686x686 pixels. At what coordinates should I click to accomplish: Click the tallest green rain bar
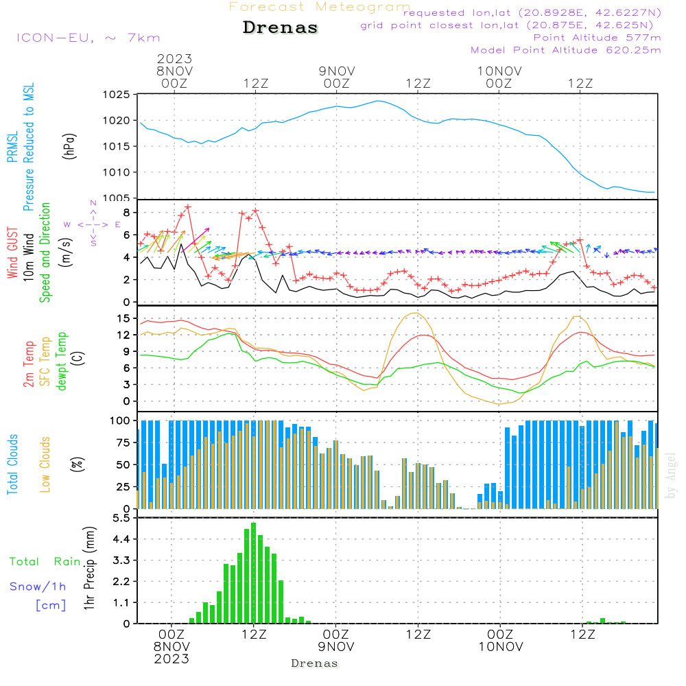(254, 573)
